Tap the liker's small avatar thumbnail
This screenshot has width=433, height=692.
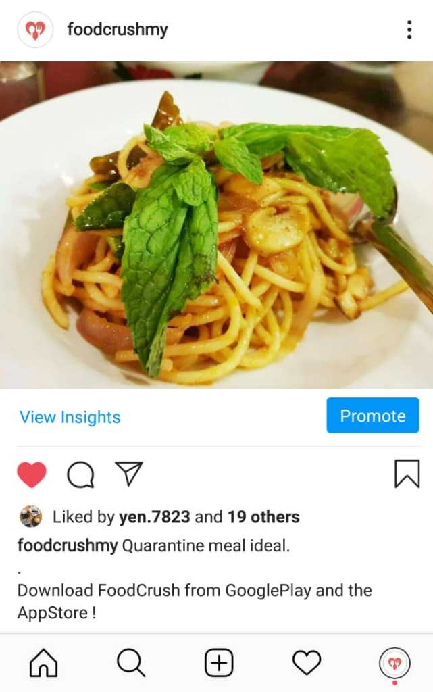tap(31, 516)
